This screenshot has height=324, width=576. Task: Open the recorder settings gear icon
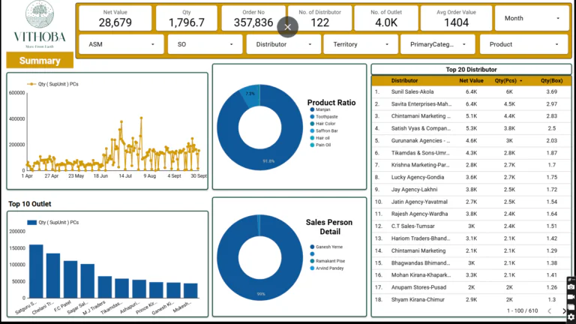[x=571, y=316]
